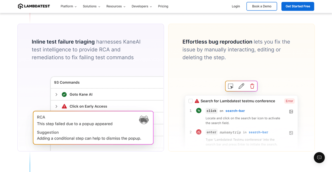Open screenshot icon for step 1

(291, 112)
